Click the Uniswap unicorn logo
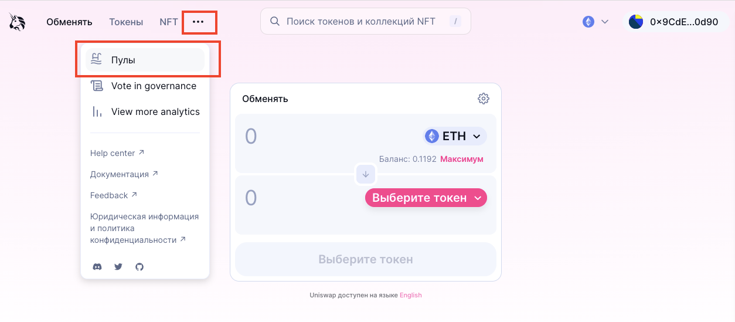This screenshot has width=735, height=322. click(17, 22)
